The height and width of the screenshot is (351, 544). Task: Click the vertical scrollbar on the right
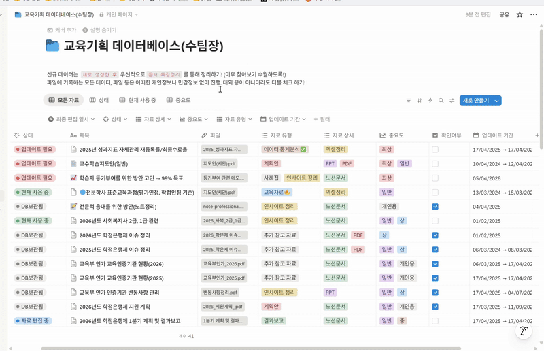coord(541,90)
